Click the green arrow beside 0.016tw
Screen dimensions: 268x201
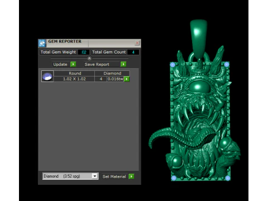coord(127,79)
